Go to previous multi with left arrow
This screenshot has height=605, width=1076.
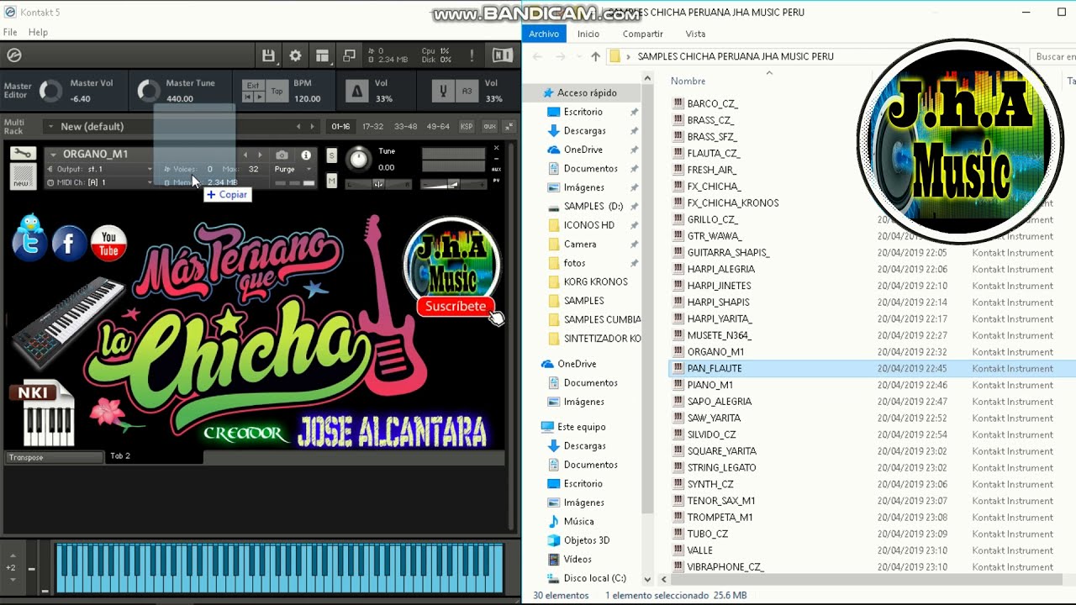point(298,127)
